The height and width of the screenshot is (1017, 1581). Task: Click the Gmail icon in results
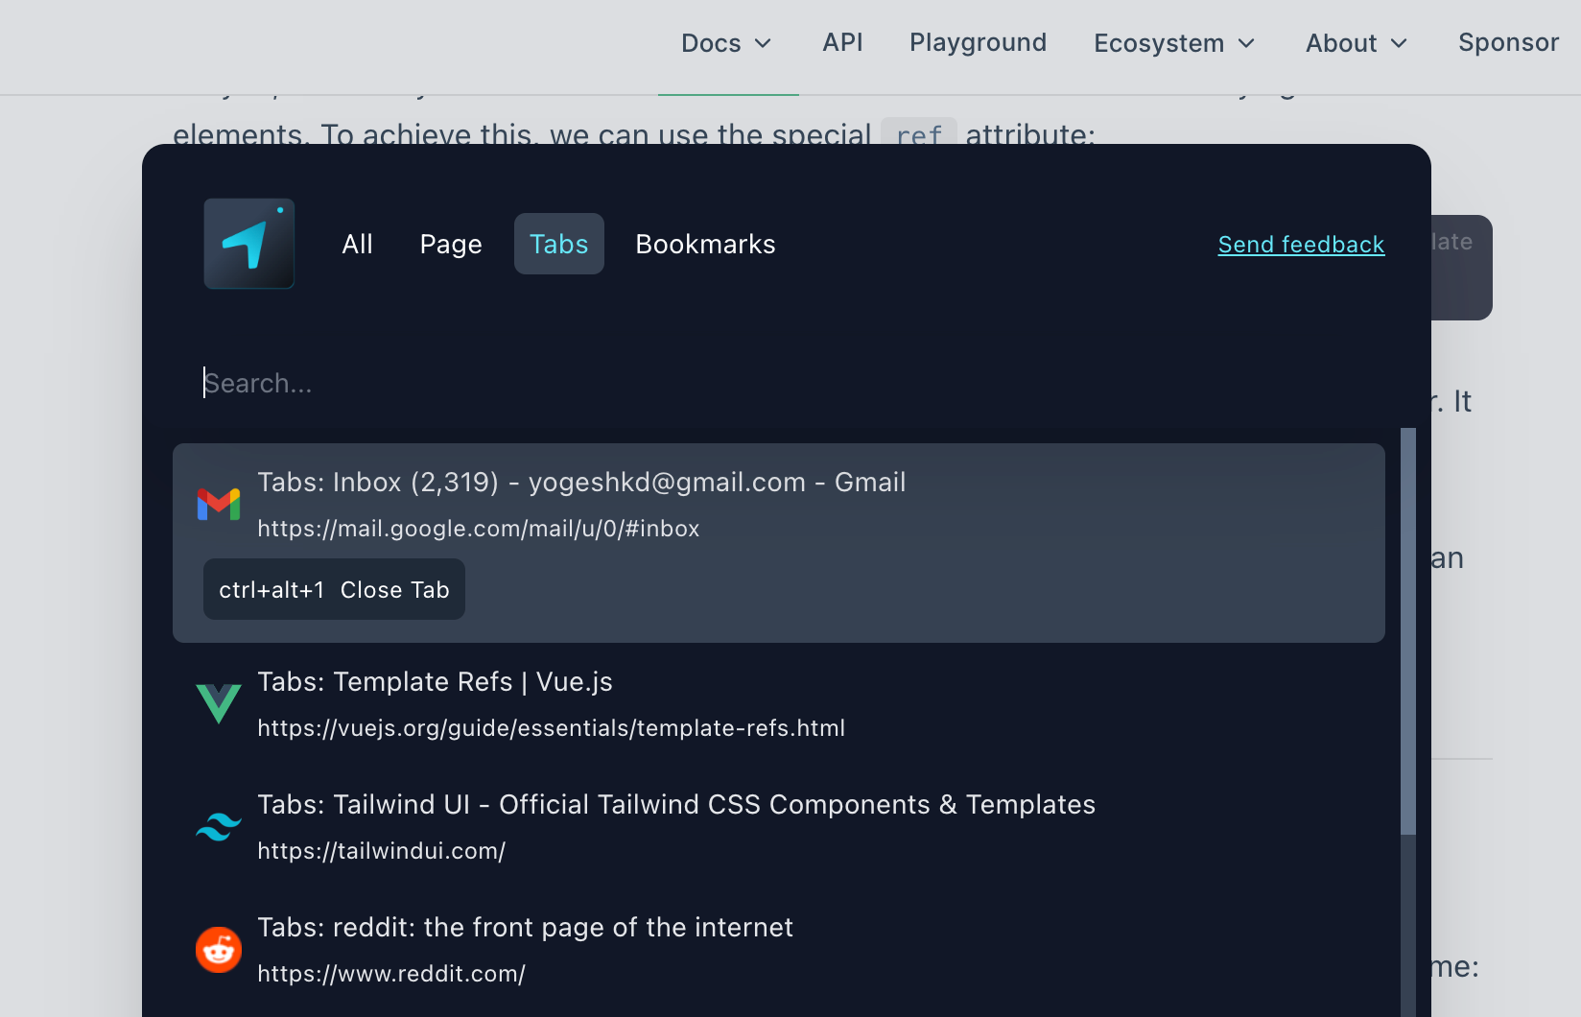[219, 505]
